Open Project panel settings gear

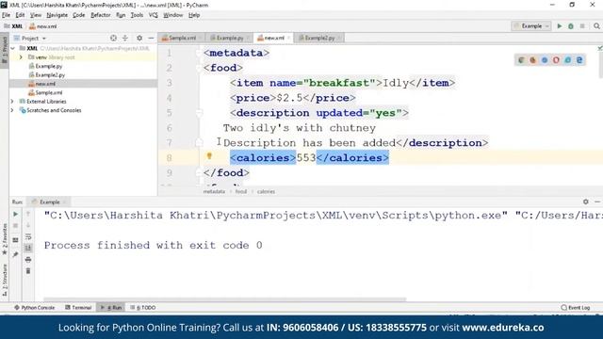(139, 38)
